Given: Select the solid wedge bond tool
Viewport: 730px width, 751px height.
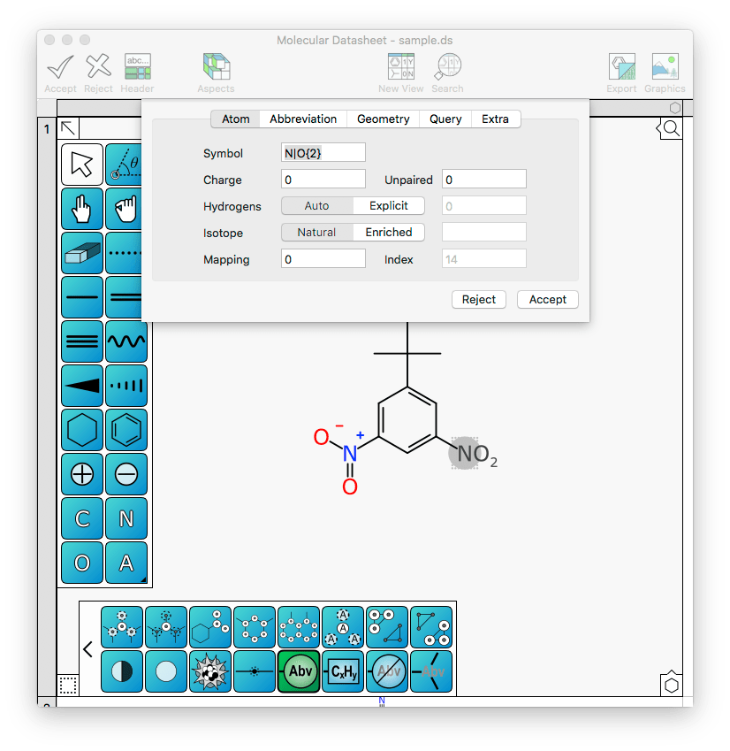Looking at the screenshot, I should 82,386.
